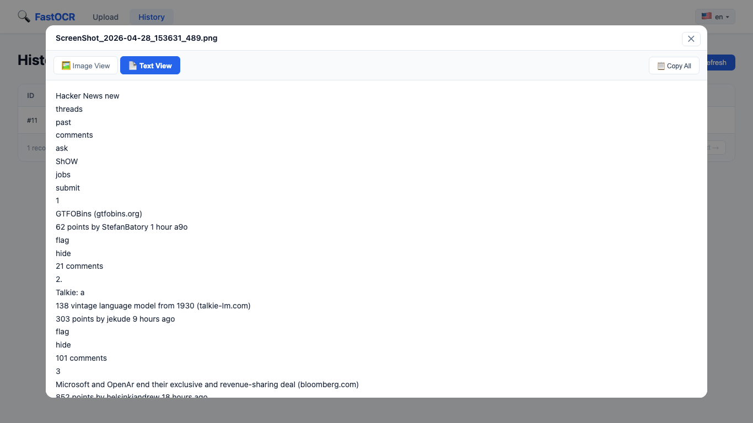
Task: Click the "Microsoft and OpenAr" line
Action: pos(207,384)
